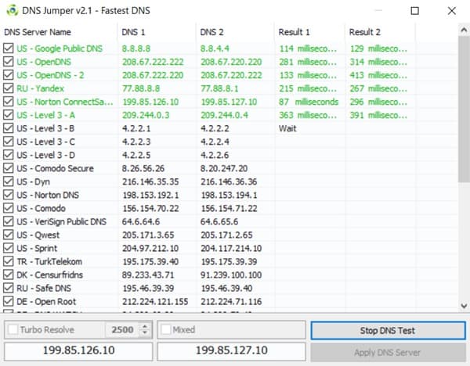The width and height of the screenshot is (470, 366).
Task: Select the RU - Yandex server name
Action: [40, 88]
